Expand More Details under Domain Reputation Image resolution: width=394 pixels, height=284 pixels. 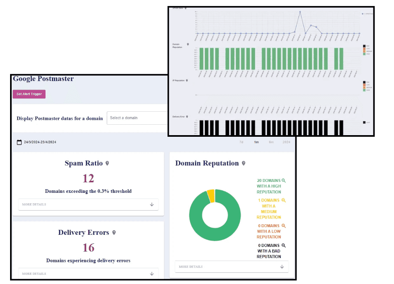click(x=232, y=267)
